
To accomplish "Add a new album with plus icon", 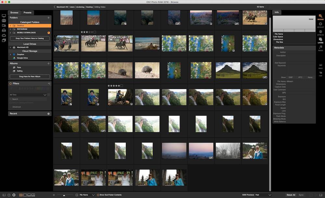I will point(48,64).
